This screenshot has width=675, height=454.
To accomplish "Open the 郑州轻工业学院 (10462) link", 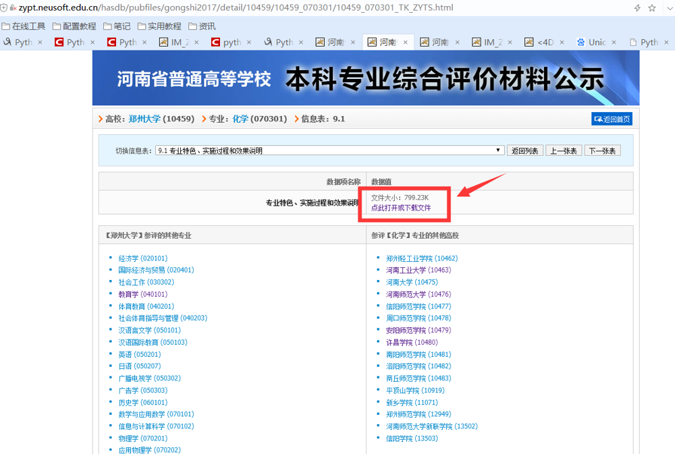I will pos(422,258).
